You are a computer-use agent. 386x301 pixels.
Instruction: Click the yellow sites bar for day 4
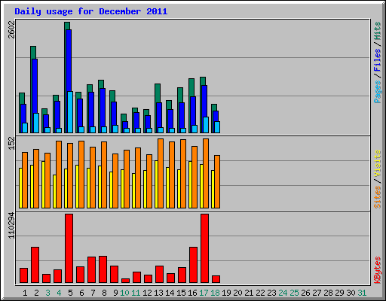[54, 191]
